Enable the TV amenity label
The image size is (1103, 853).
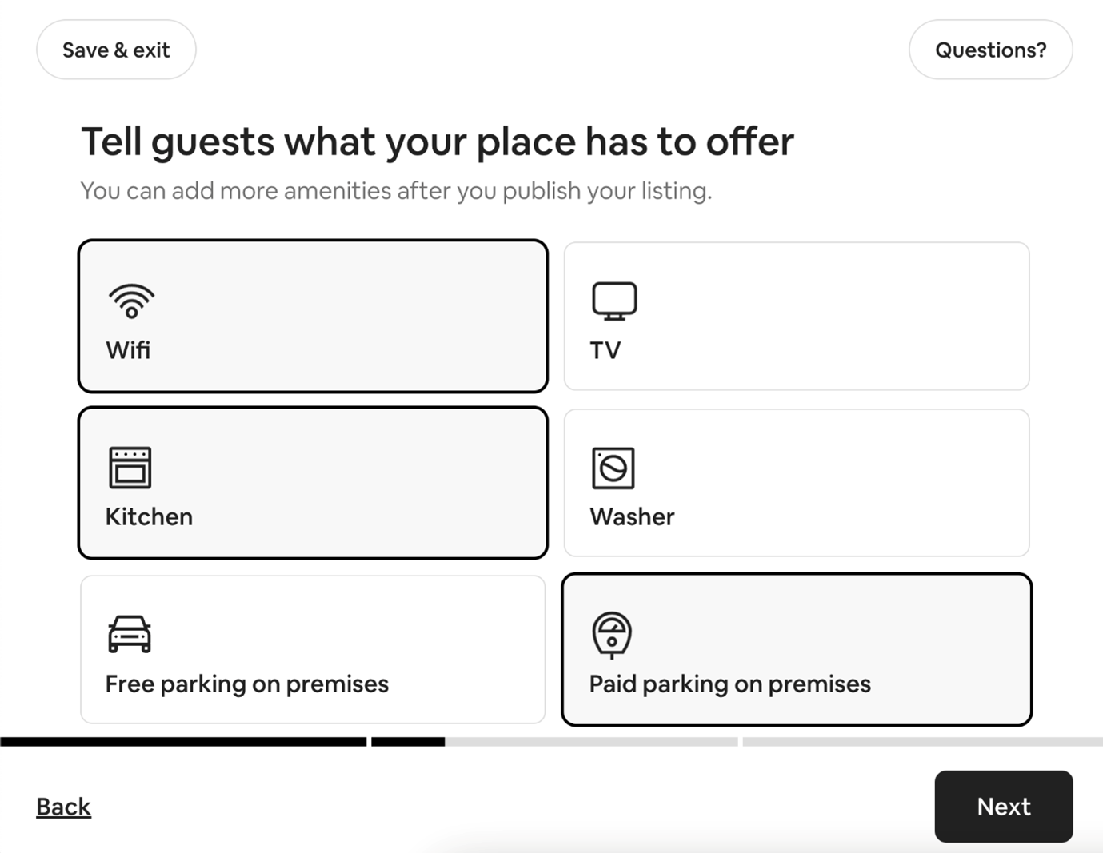click(605, 350)
